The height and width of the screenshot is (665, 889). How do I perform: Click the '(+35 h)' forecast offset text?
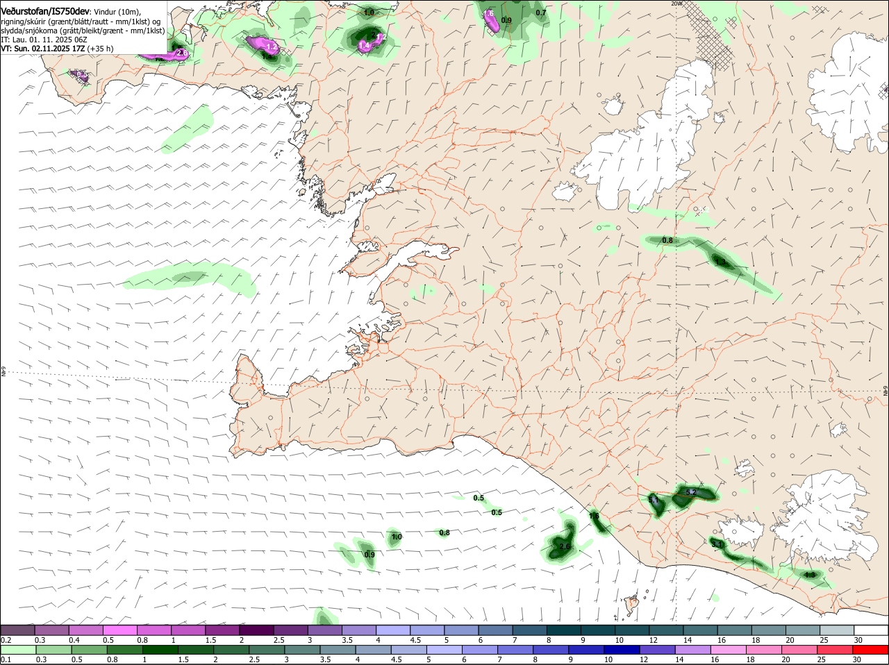click(101, 49)
